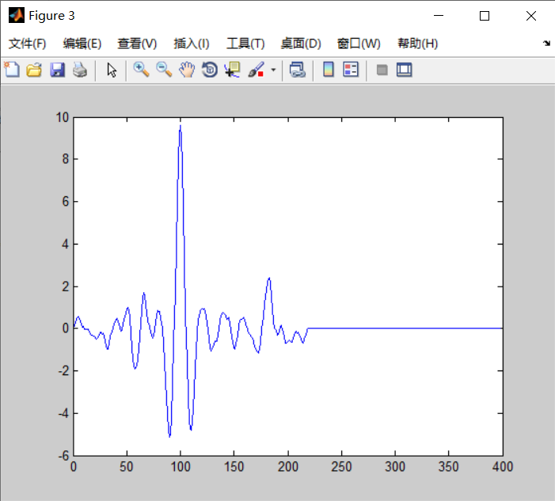The image size is (555, 501).
Task: Maximize the Figure 3 window
Action: point(485,16)
